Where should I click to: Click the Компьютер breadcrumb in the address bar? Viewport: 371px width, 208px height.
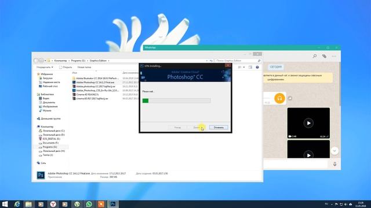pos(60,61)
